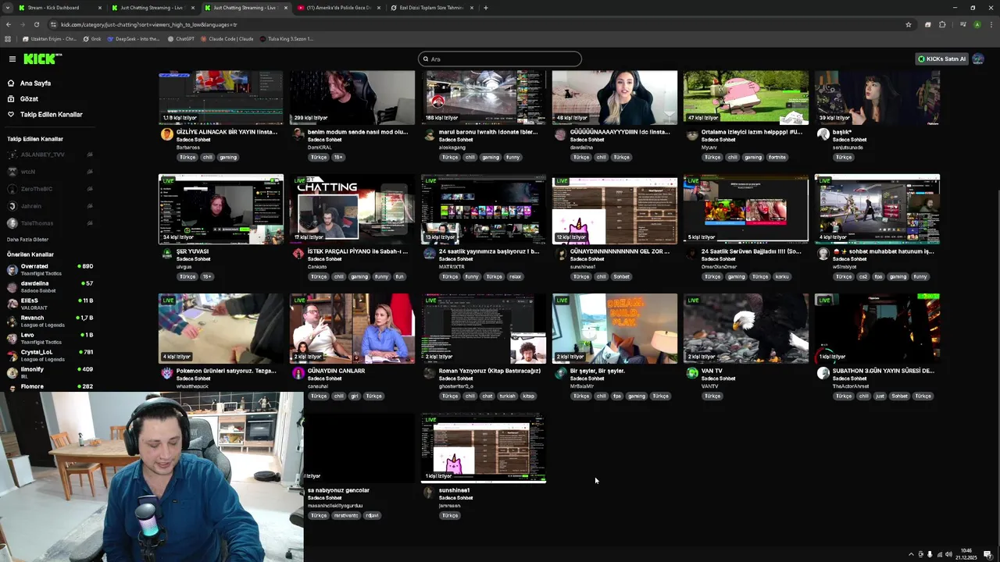Screen dimensions: 1000x562
Task: Click the Cankato channel avatar icon
Action: pyautogui.click(x=298, y=254)
